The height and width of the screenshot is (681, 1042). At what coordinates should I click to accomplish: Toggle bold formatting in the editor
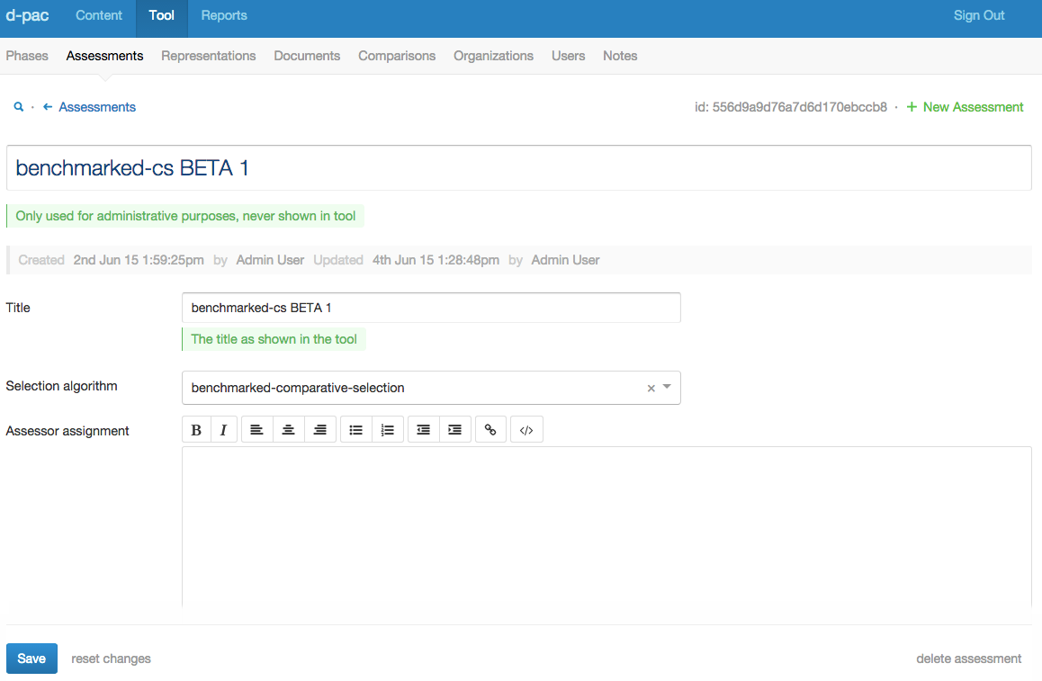[x=196, y=430]
